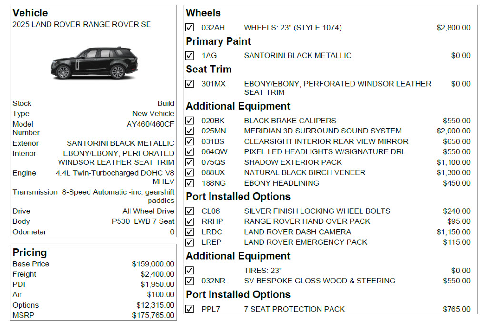The width and height of the screenshot is (481, 322).
Task: Toggle Land Rover Dash Camera checkbox
Action: pyautogui.click(x=190, y=232)
